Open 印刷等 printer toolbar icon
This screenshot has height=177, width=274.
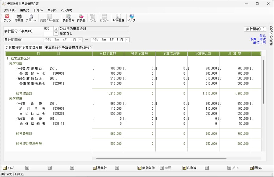pos(19,18)
